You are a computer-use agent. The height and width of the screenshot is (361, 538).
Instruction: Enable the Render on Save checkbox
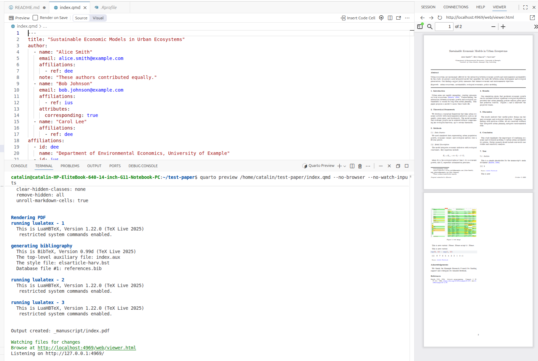35,18
